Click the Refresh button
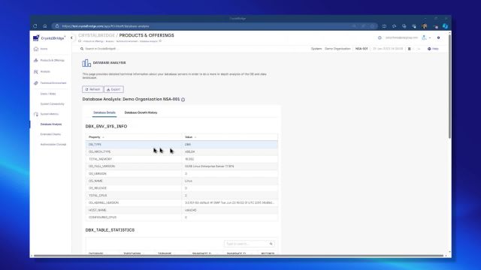Viewport: 481px width, 270px height. 93,89
